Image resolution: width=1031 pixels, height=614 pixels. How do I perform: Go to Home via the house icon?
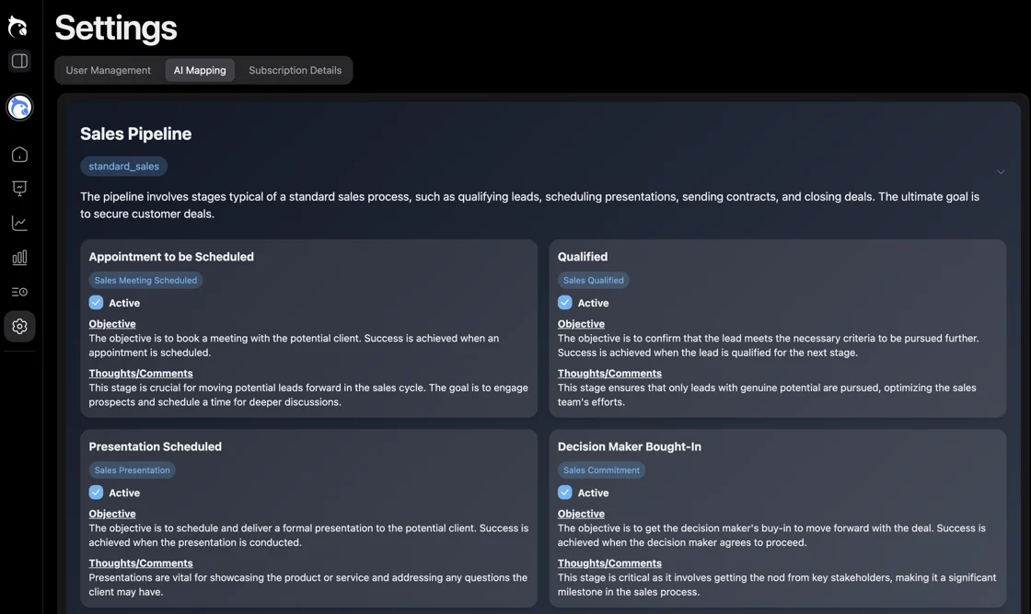[19, 155]
